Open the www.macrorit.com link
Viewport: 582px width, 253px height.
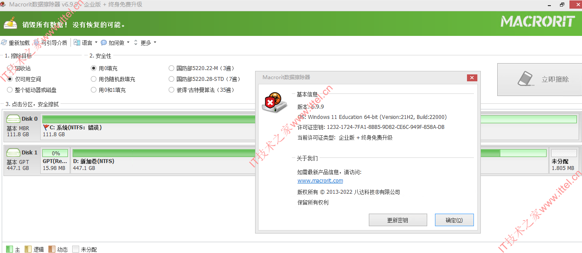[x=320, y=181]
